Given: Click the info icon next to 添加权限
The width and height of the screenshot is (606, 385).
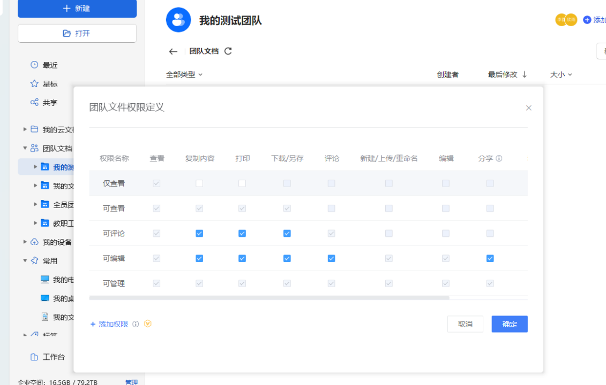Looking at the screenshot, I should point(136,324).
